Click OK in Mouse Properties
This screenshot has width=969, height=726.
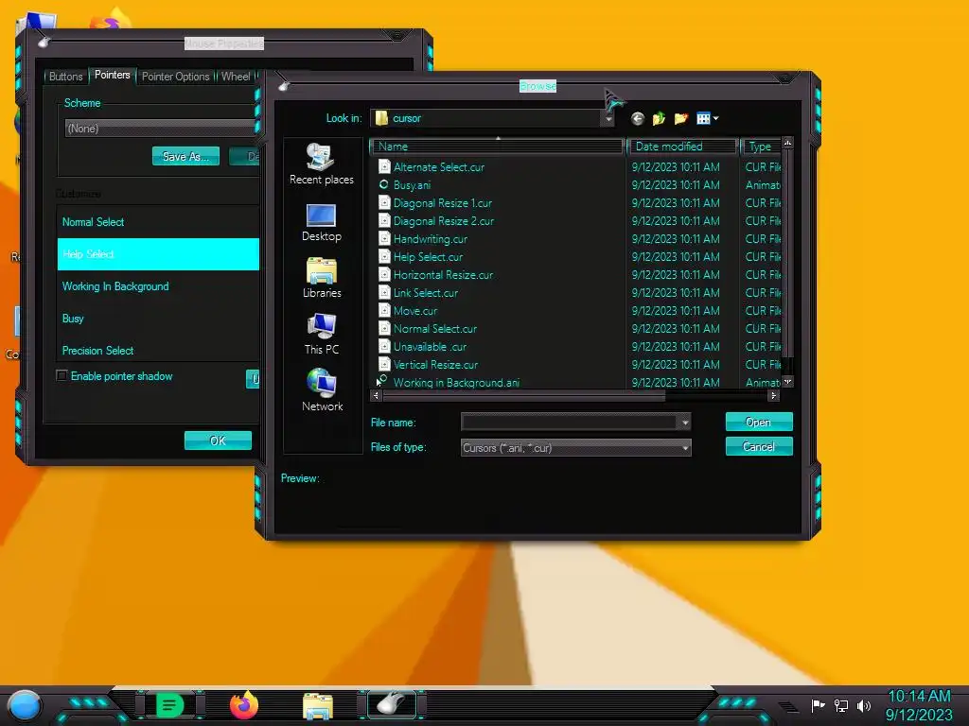pyautogui.click(x=218, y=441)
